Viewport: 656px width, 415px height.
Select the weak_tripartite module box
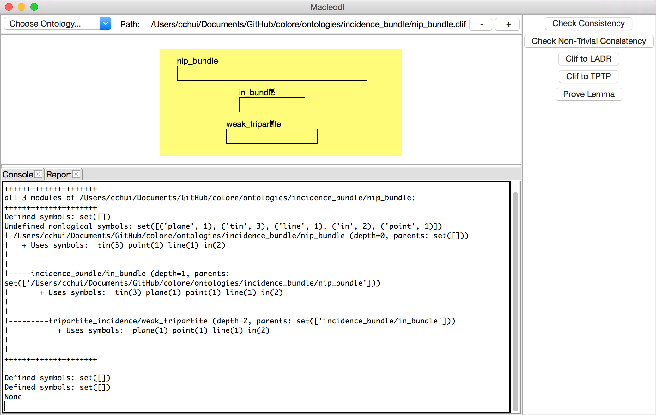click(272, 136)
